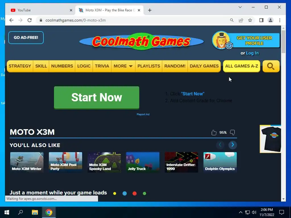This screenshot has width=291, height=218.
Task: Click the scrollbar down arrow
Action: pyautogui.click(x=283, y=199)
